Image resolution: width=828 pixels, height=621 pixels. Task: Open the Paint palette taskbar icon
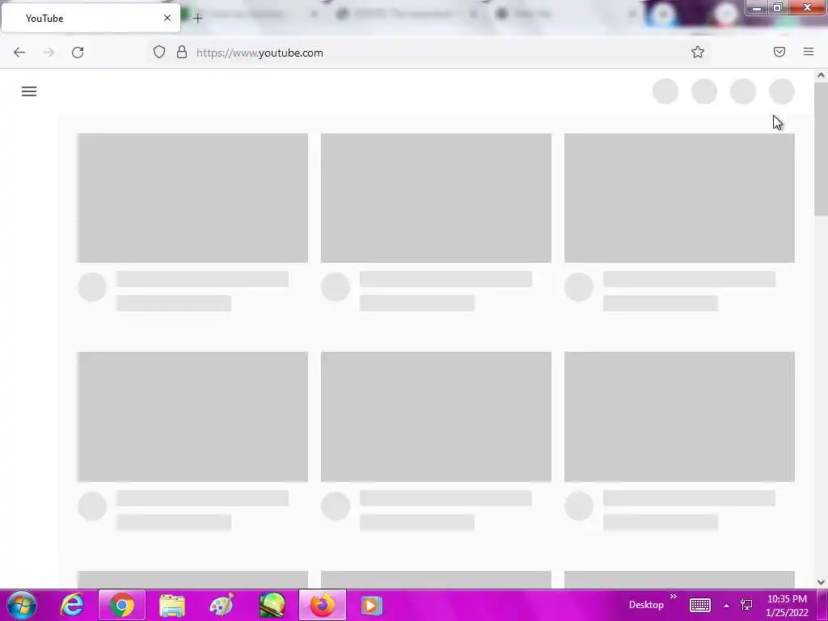click(222, 605)
